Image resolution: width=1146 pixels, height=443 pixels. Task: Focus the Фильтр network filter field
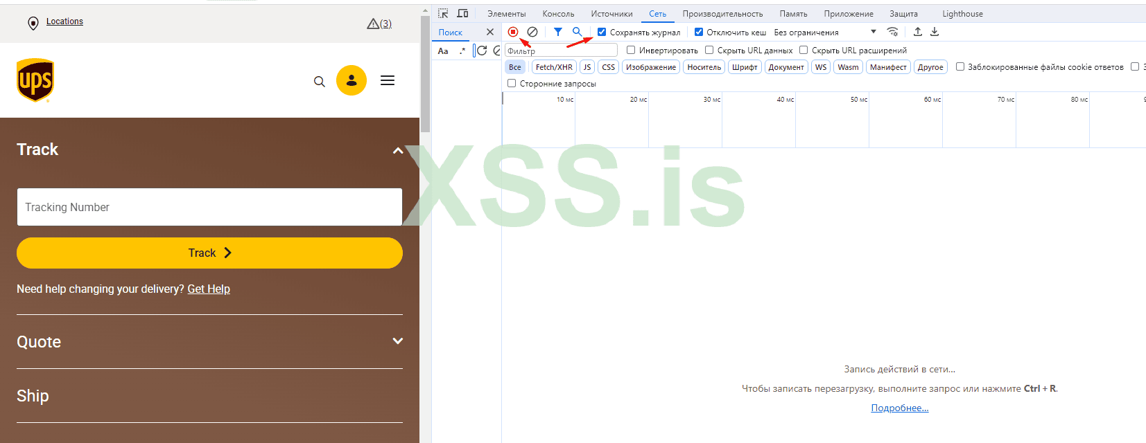coord(561,51)
